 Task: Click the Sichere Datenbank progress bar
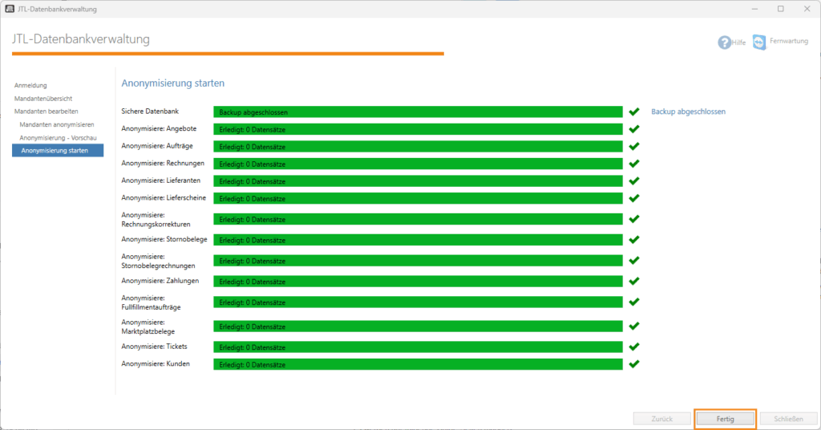coord(418,112)
